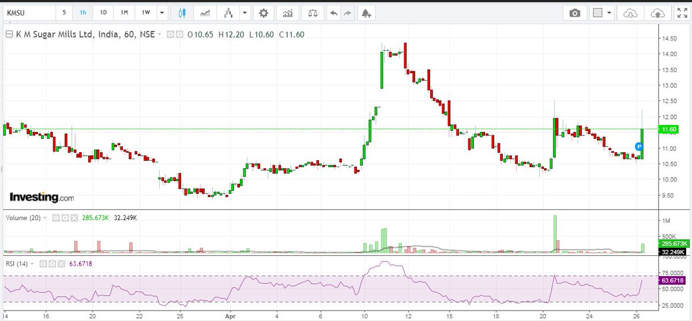The height and width of the screenshot is (321, 692).
Task: Undo last chart action
Action: 333,12
